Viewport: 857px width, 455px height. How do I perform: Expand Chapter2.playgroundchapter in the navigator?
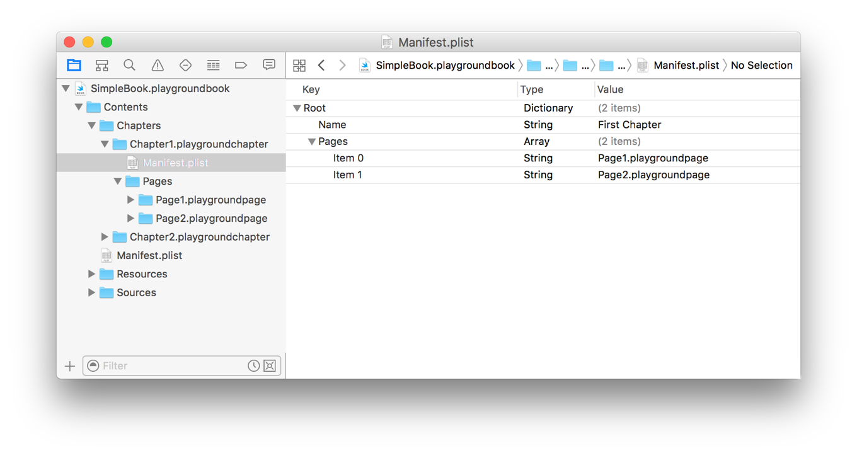pyautogui.click(x=105, y=237)
